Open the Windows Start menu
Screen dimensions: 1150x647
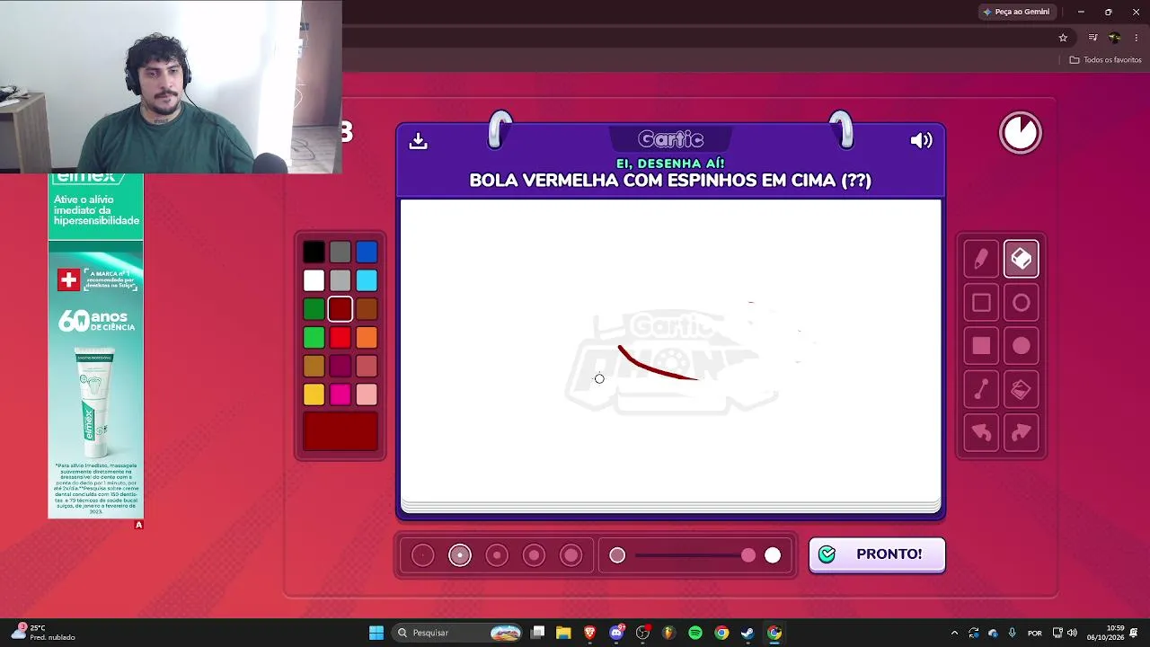point(376,633)
